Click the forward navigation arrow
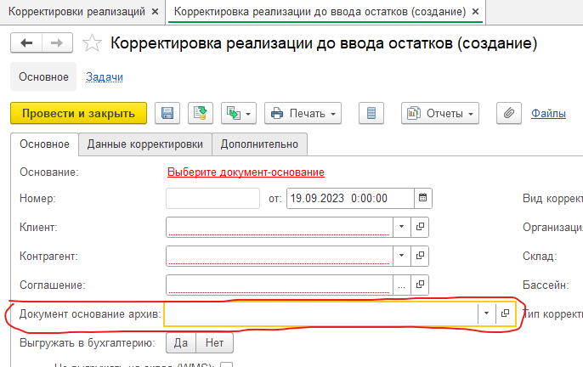This screenshot has width=583, height=367. coord(57,44)
